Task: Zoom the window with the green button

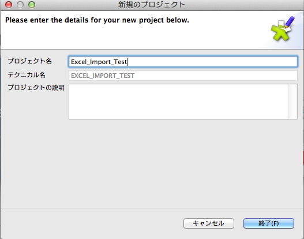Action: pos(32,5)
